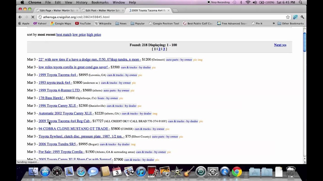Click the browser forward arrow
The height and width of the screenshot is (181, 323).
[26, 17]
